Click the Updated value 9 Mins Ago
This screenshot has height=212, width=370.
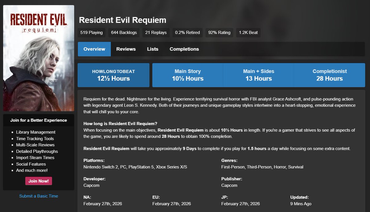[301, 204]
